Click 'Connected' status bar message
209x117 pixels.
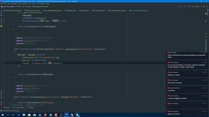pos(11,110)
